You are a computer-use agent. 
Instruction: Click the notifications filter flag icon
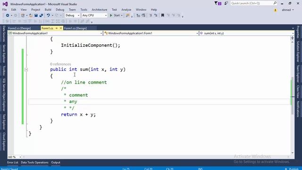(x=218, y=3)
